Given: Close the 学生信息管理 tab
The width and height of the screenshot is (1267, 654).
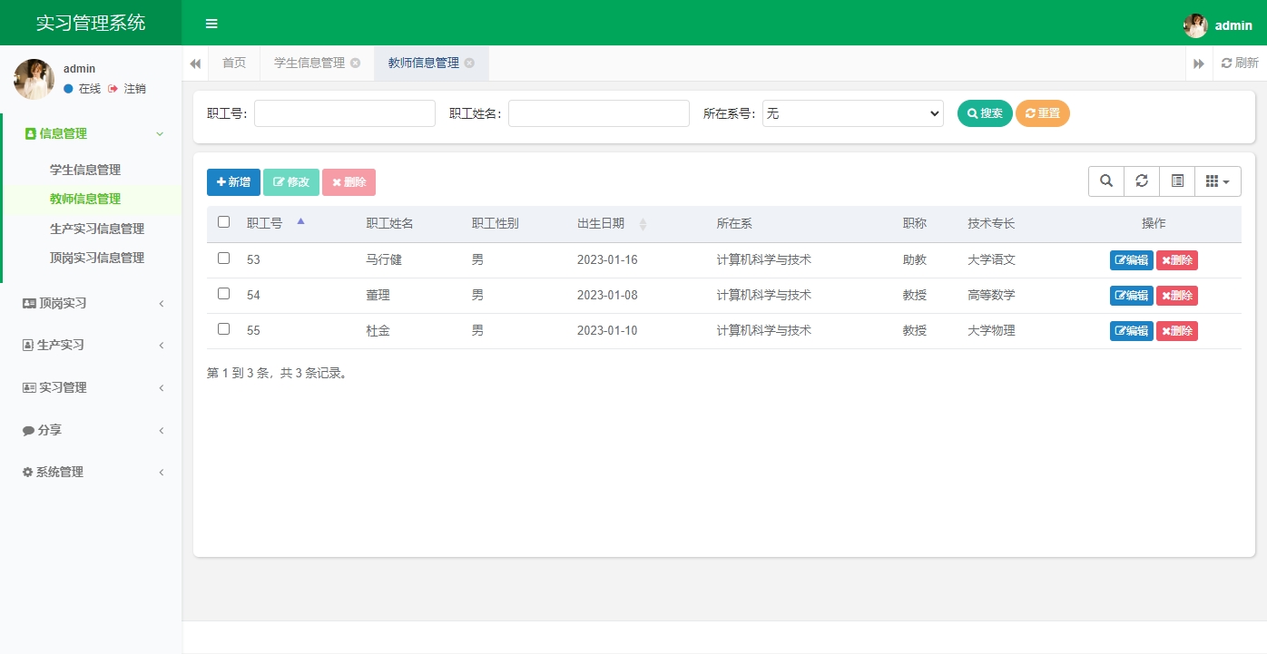Looking at the screenshot, I should pos(356,63).
